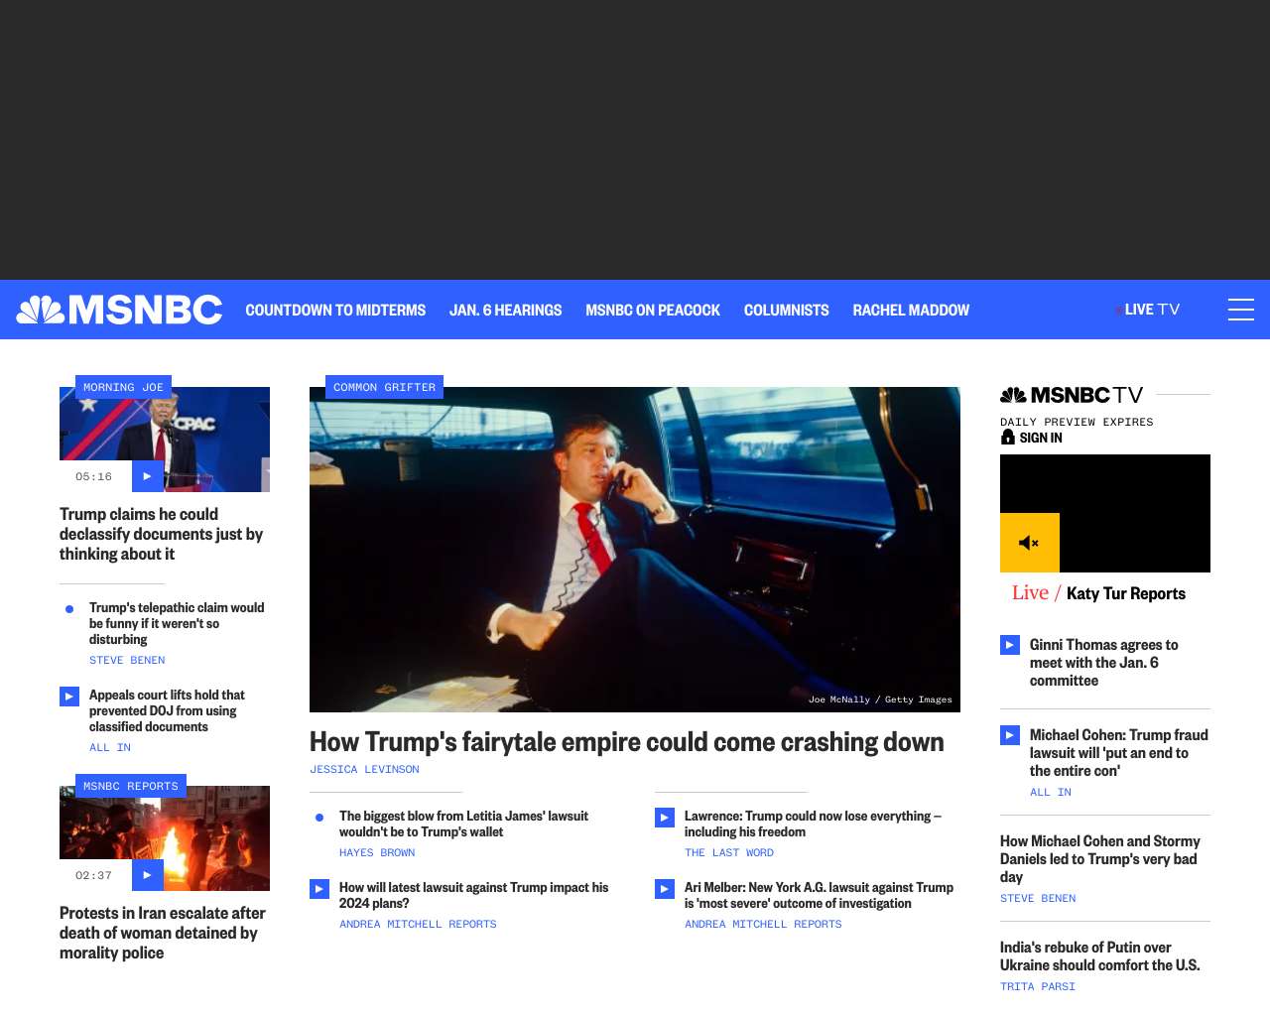Click the live TV video player area

tap(1105, 513)
